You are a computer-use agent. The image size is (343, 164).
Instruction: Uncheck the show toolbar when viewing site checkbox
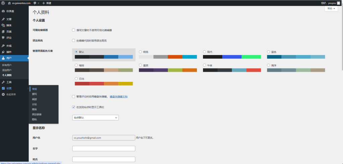74,107
